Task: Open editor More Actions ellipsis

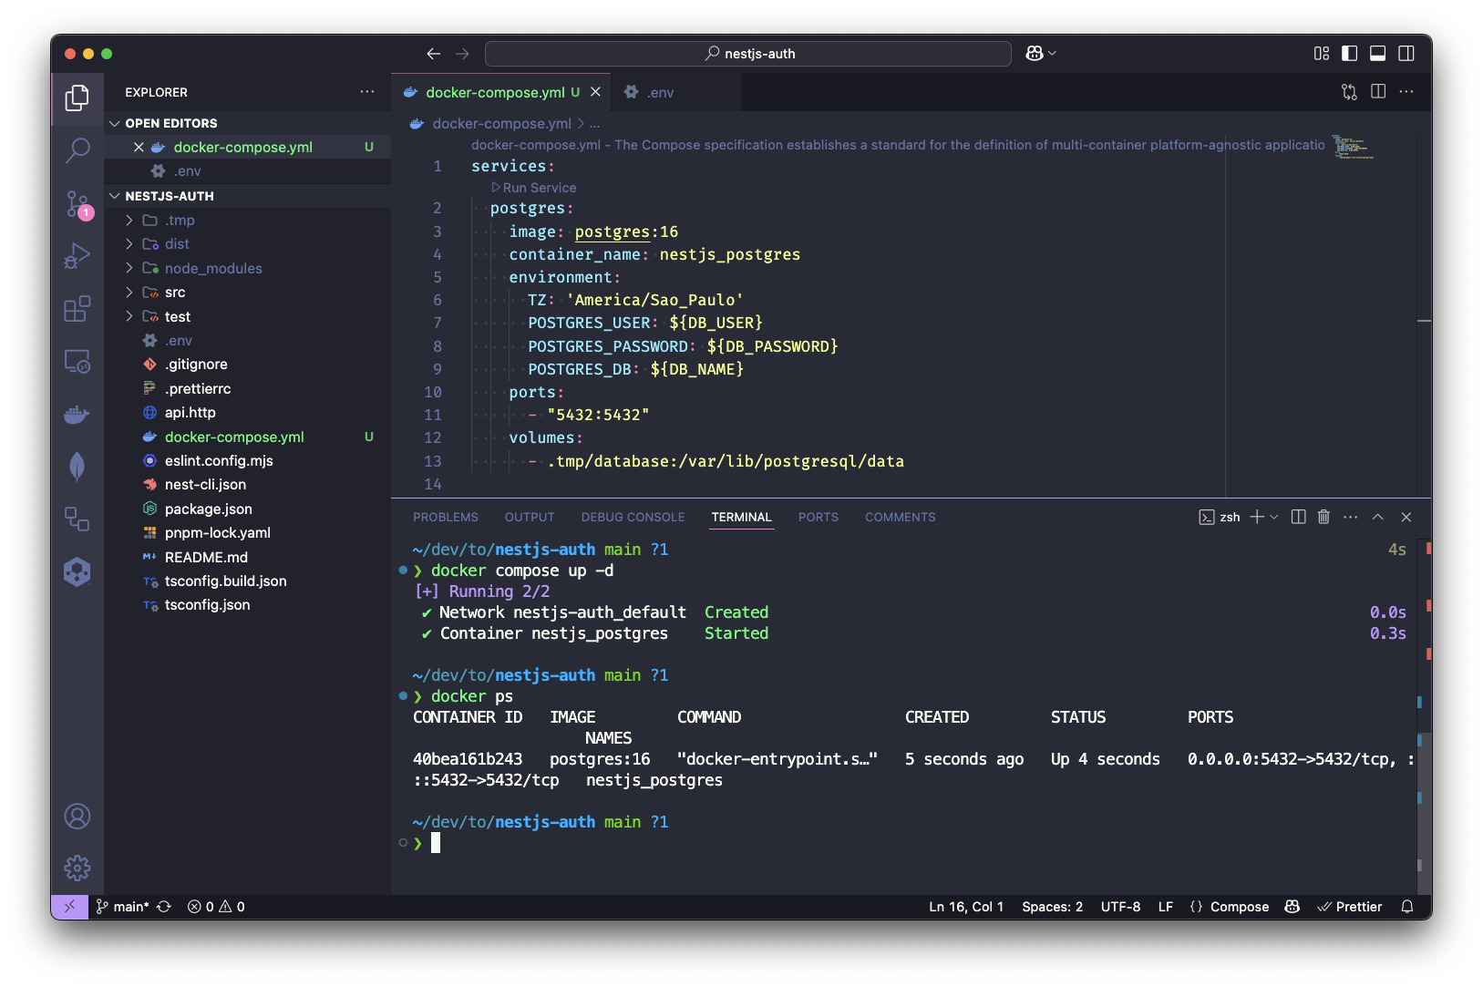Action: 1406,92
